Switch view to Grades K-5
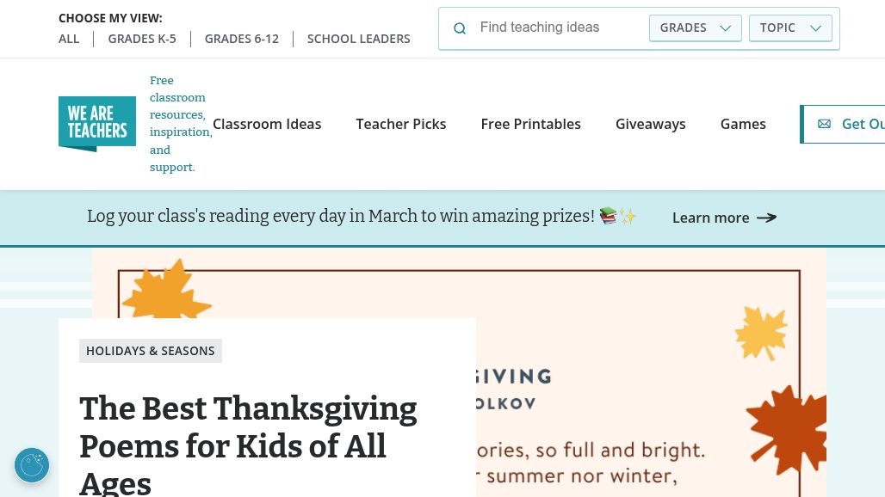This screenshot has height=497, width=885. (x=142, y=39)
